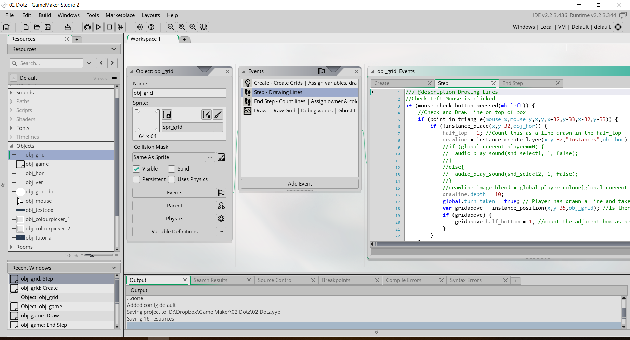630x340 pixels.
Task: Open Game Options with the gear icon
Action: 140,27
